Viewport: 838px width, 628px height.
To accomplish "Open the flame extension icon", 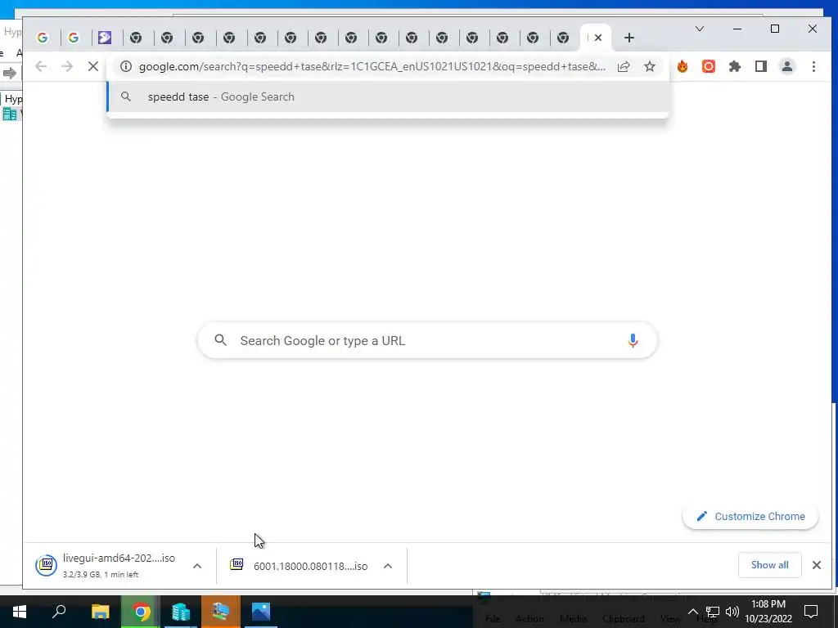I will (x=683, y=67).
